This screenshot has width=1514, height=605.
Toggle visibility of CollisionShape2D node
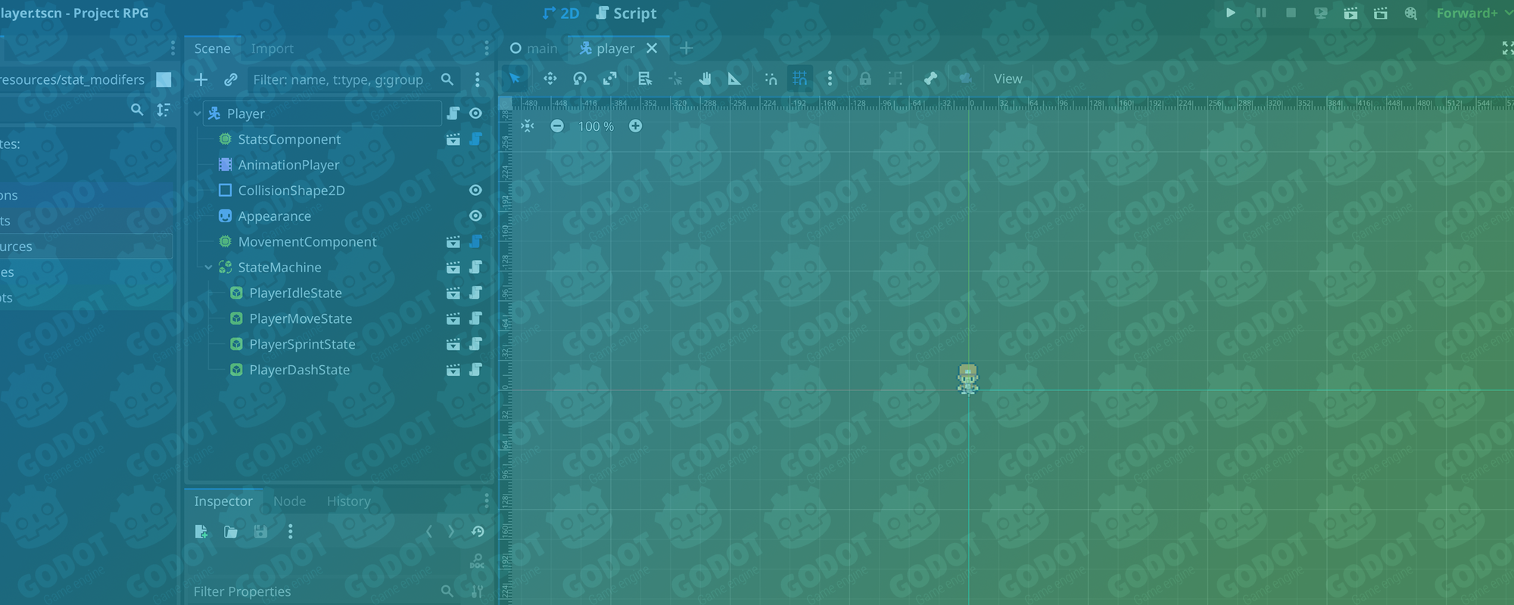(x=475, y=191)
